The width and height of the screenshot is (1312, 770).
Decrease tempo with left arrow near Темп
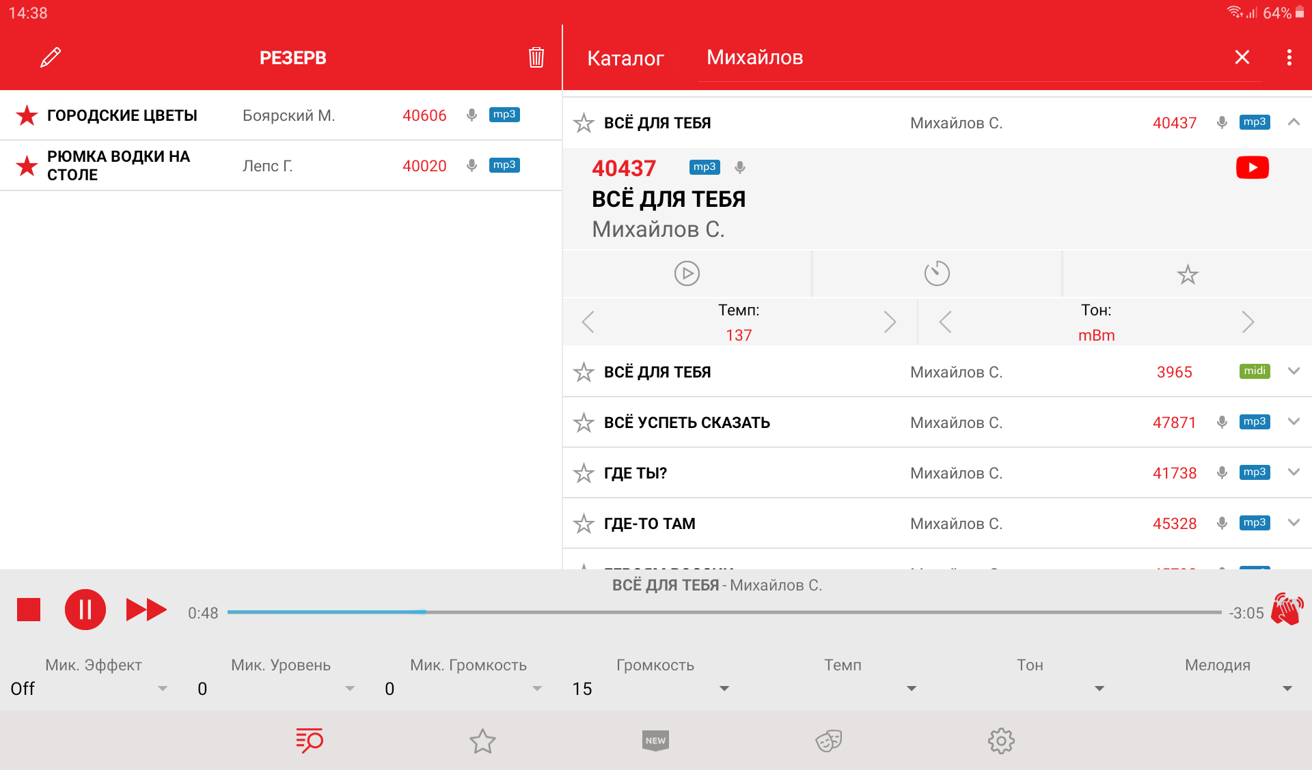588,322
